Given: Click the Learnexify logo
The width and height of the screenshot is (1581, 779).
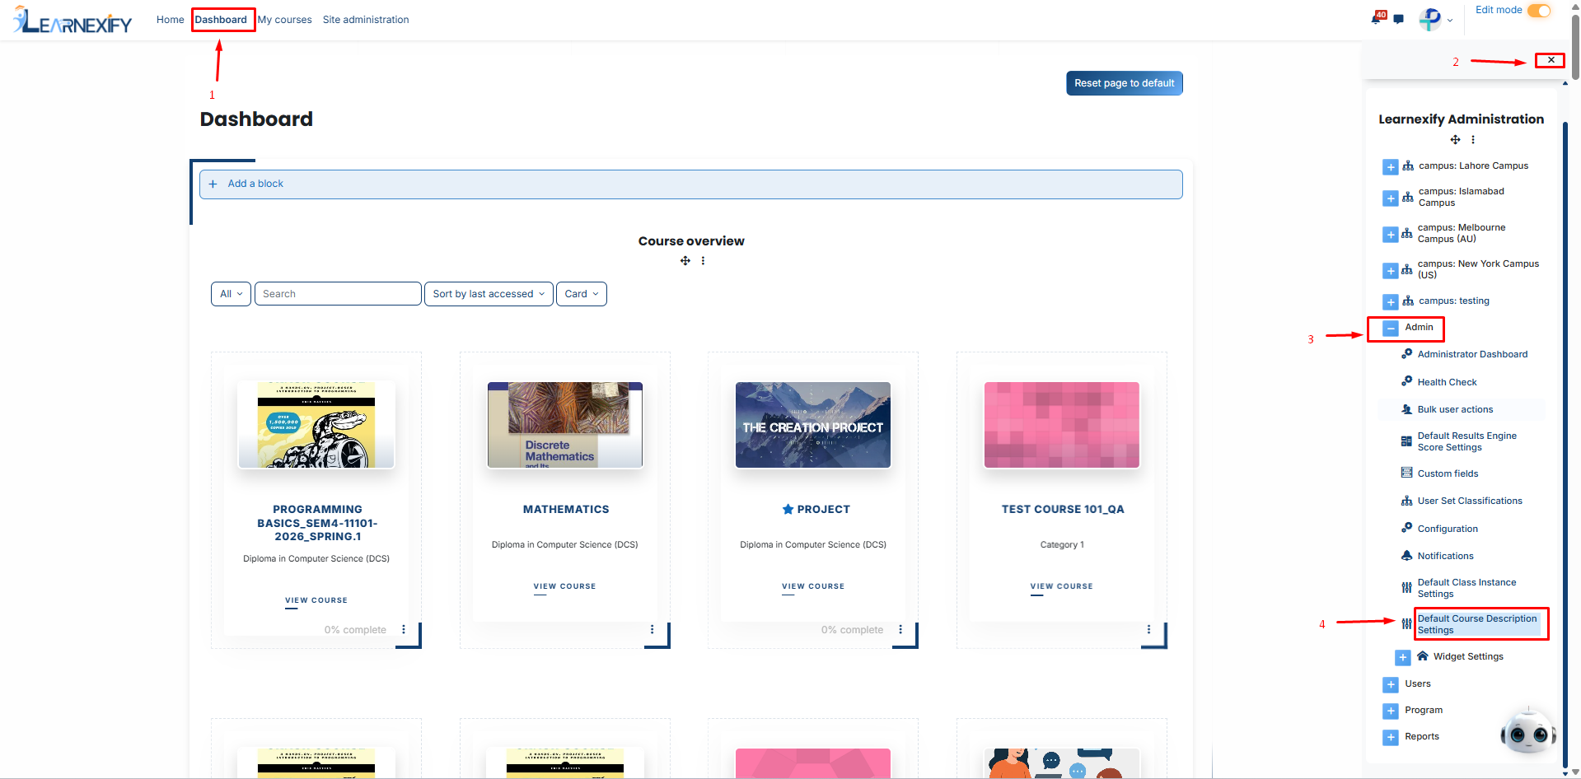Looking at the screenshot, I should 73,20.
